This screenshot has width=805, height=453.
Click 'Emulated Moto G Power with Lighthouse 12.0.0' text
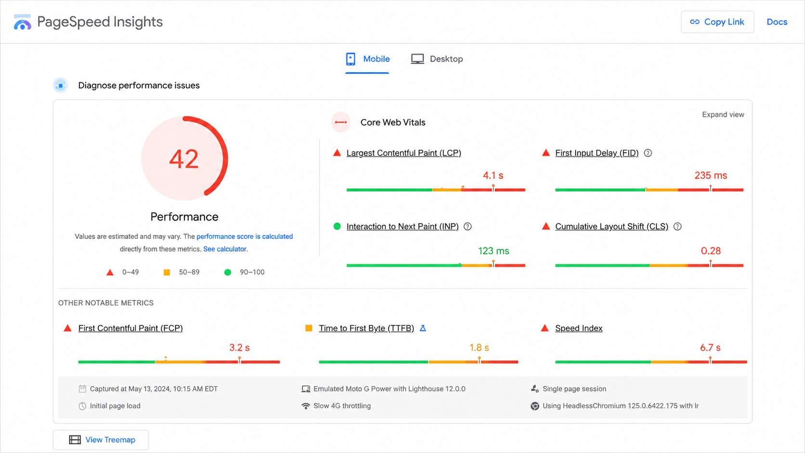point(389,389)
